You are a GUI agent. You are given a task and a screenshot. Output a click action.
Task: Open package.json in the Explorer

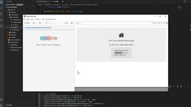click(x=15, y=50)
